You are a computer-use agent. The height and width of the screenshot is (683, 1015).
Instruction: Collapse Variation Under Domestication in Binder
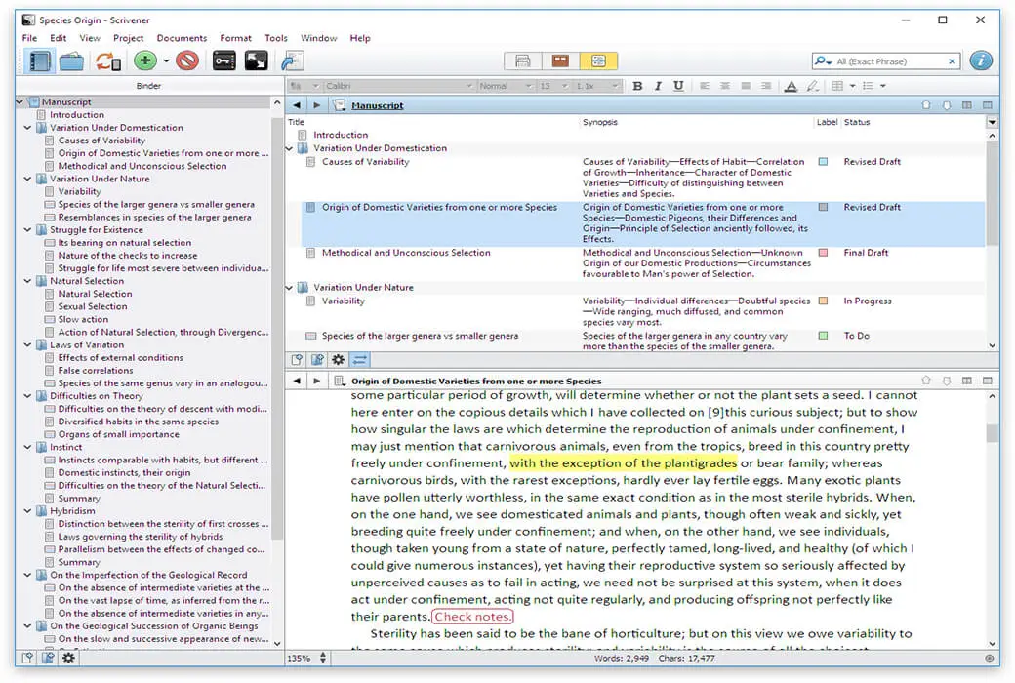(28, 128)
